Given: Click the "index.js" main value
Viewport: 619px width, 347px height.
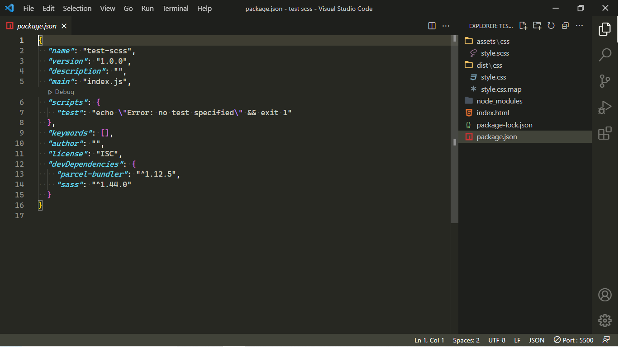Looking at the screenshot, I should 105,82.
